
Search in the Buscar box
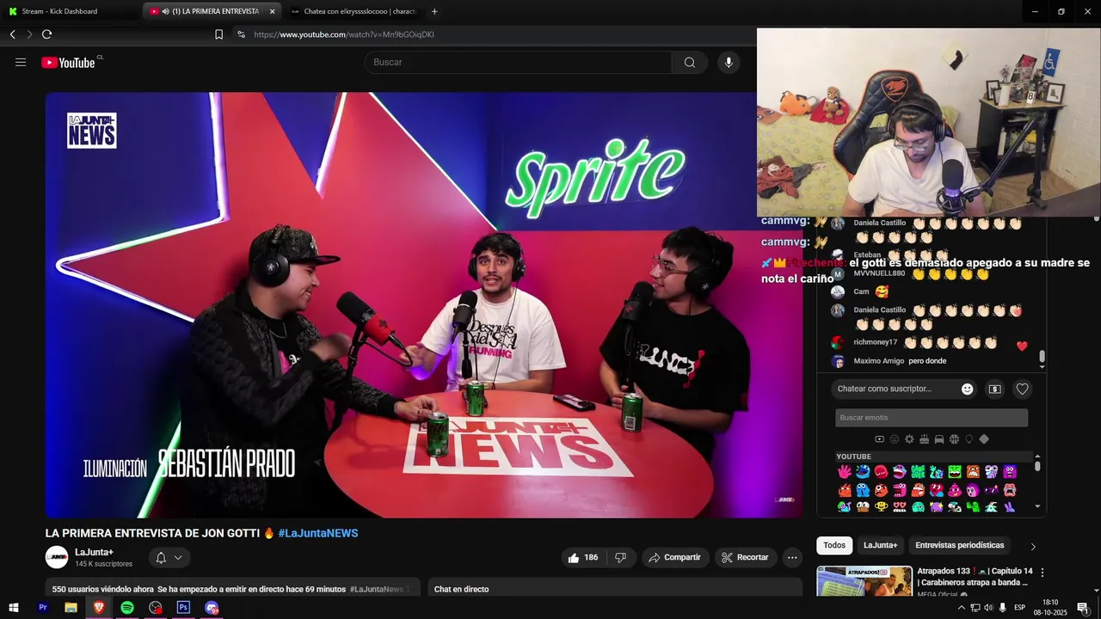click(518, 62)
